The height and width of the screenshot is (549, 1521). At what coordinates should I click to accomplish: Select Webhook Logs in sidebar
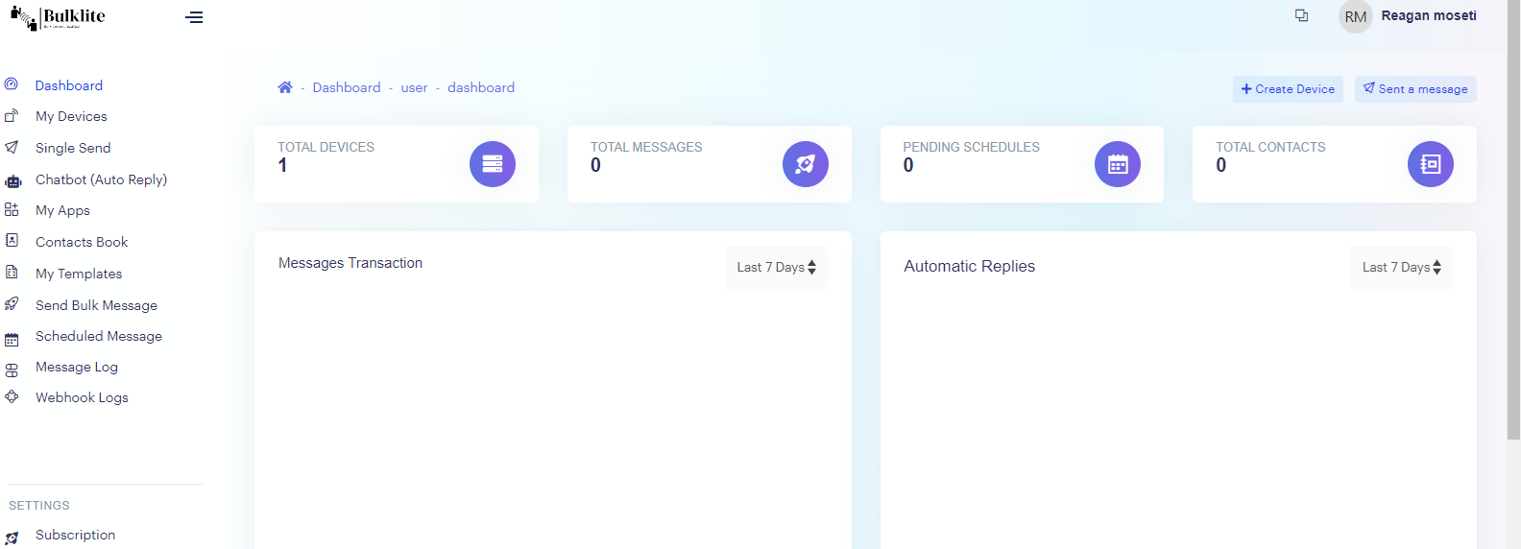[x=82, y=397]
